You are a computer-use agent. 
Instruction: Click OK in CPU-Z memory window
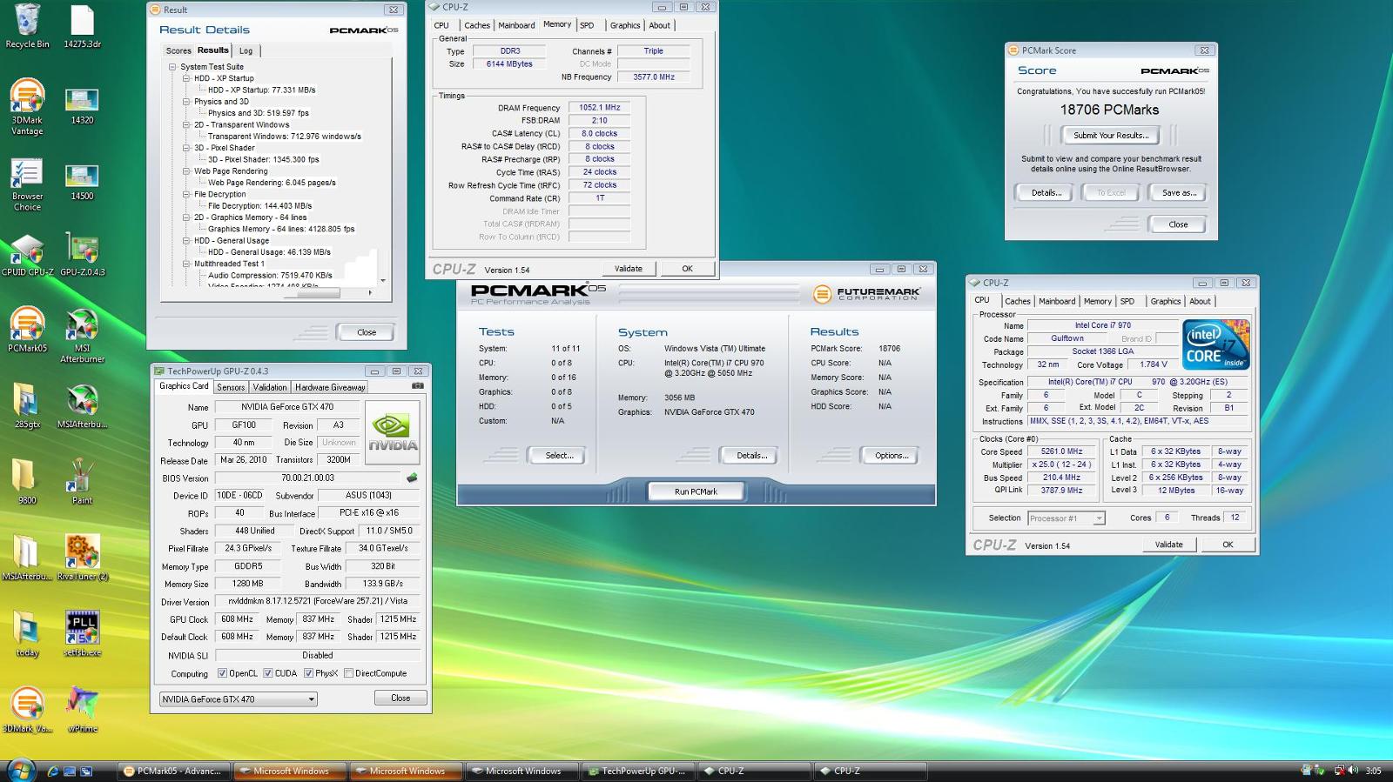click(x=687, y=269)
